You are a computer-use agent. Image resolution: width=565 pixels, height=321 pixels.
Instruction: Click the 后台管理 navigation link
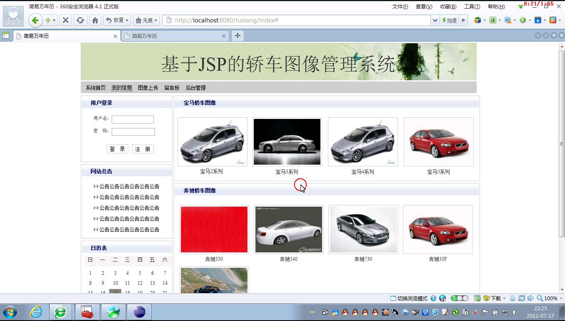[196, 88]
